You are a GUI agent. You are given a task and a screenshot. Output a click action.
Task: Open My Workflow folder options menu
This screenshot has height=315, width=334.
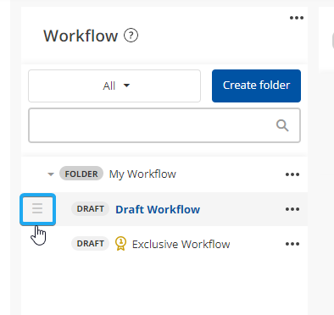(292, 174)
